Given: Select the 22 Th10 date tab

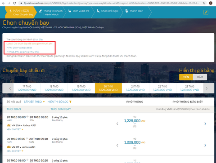Looking at the screenshot, I should [x=162, y=88].
